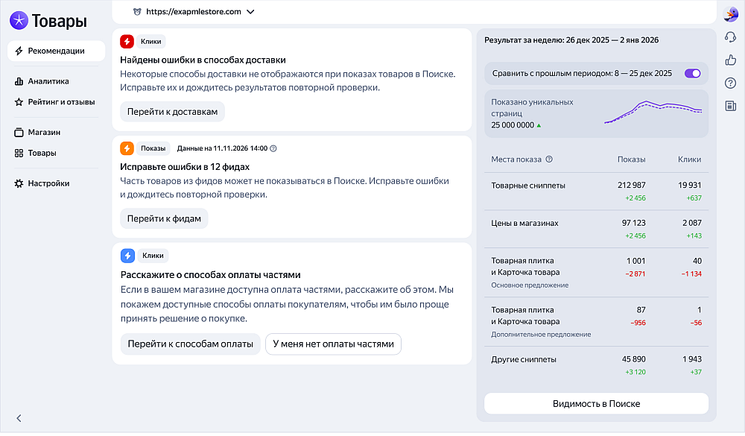Click the Перейти к фидам button
Screen dimensions: 745x436
(164, 218)
